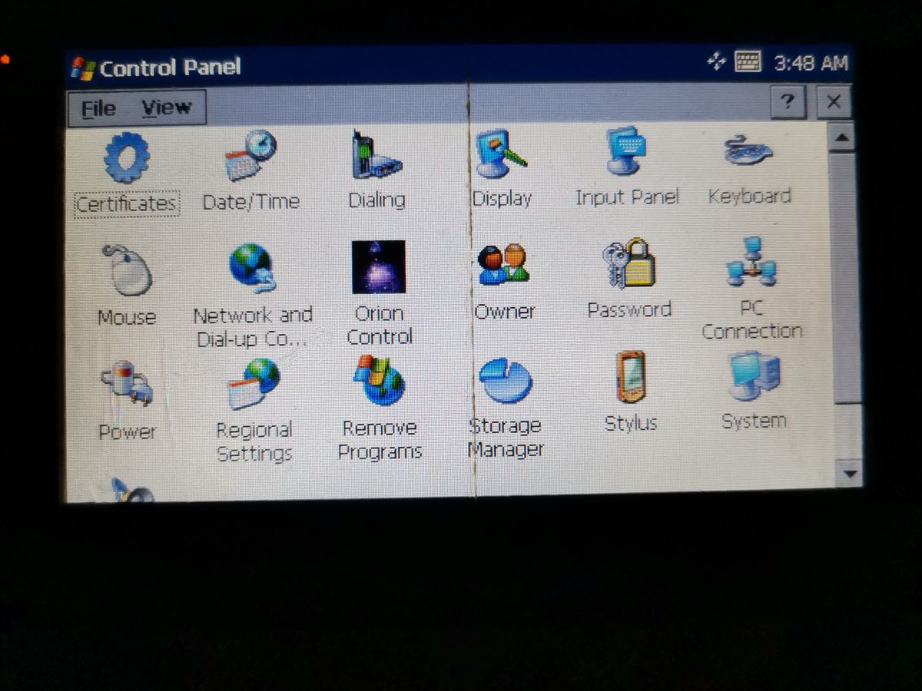
Task: Click the Orion Control label
Action: (379, 325)
